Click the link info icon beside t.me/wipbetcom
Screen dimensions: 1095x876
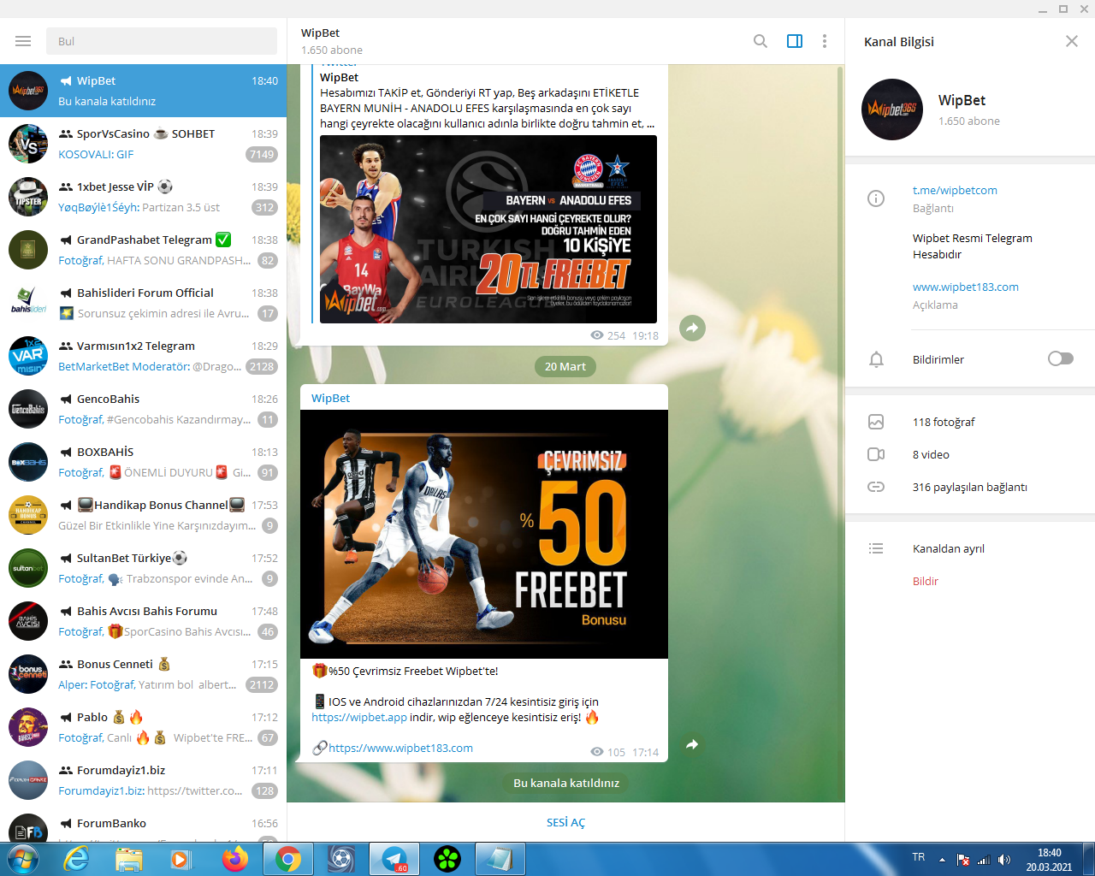tap(876, 198)
